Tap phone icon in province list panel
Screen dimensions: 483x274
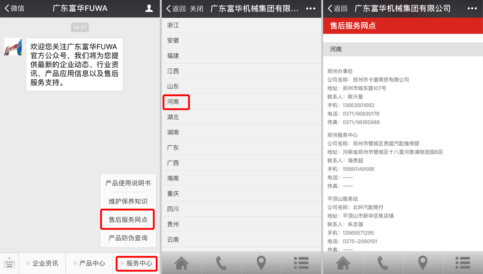(221, 263)
